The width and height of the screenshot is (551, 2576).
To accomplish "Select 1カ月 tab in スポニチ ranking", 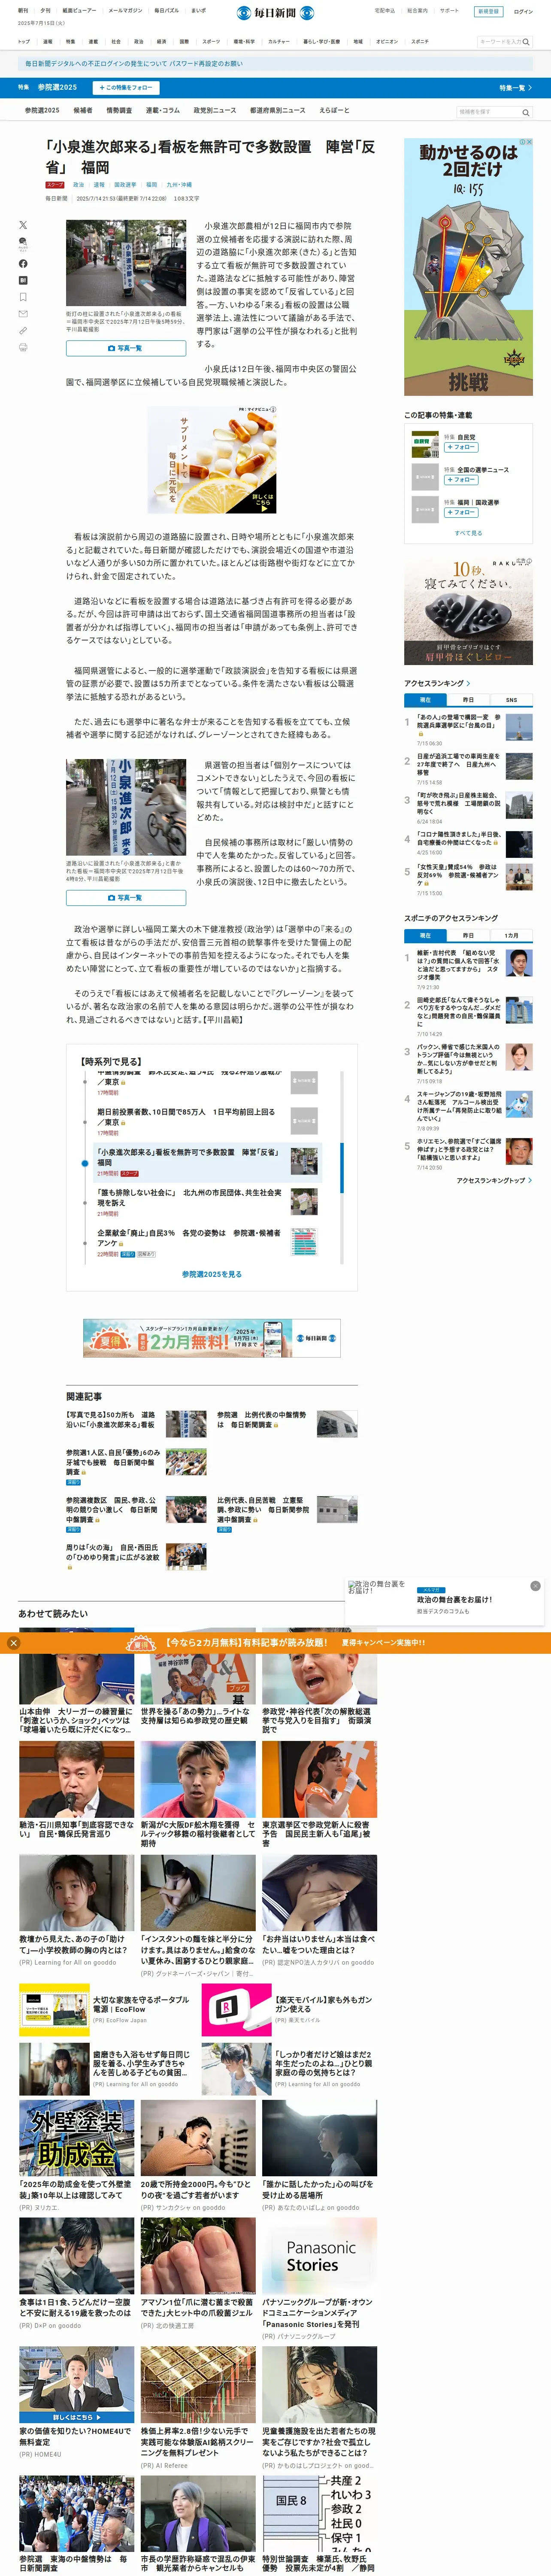I will 511,936.
